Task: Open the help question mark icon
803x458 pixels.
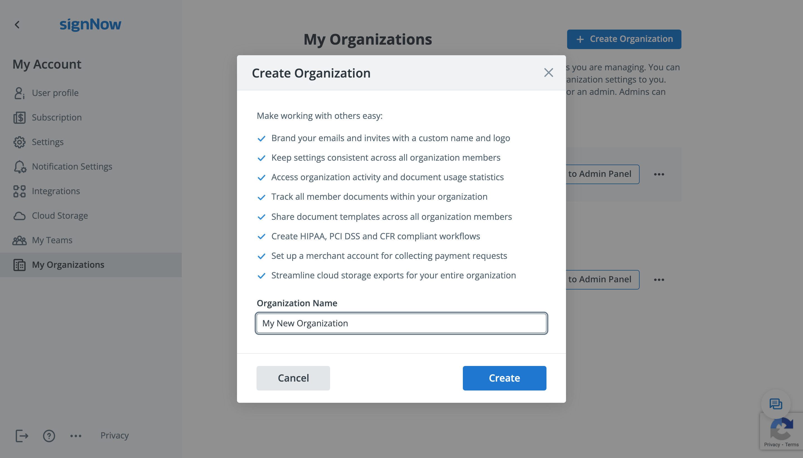Action: [x=49, y=436]
